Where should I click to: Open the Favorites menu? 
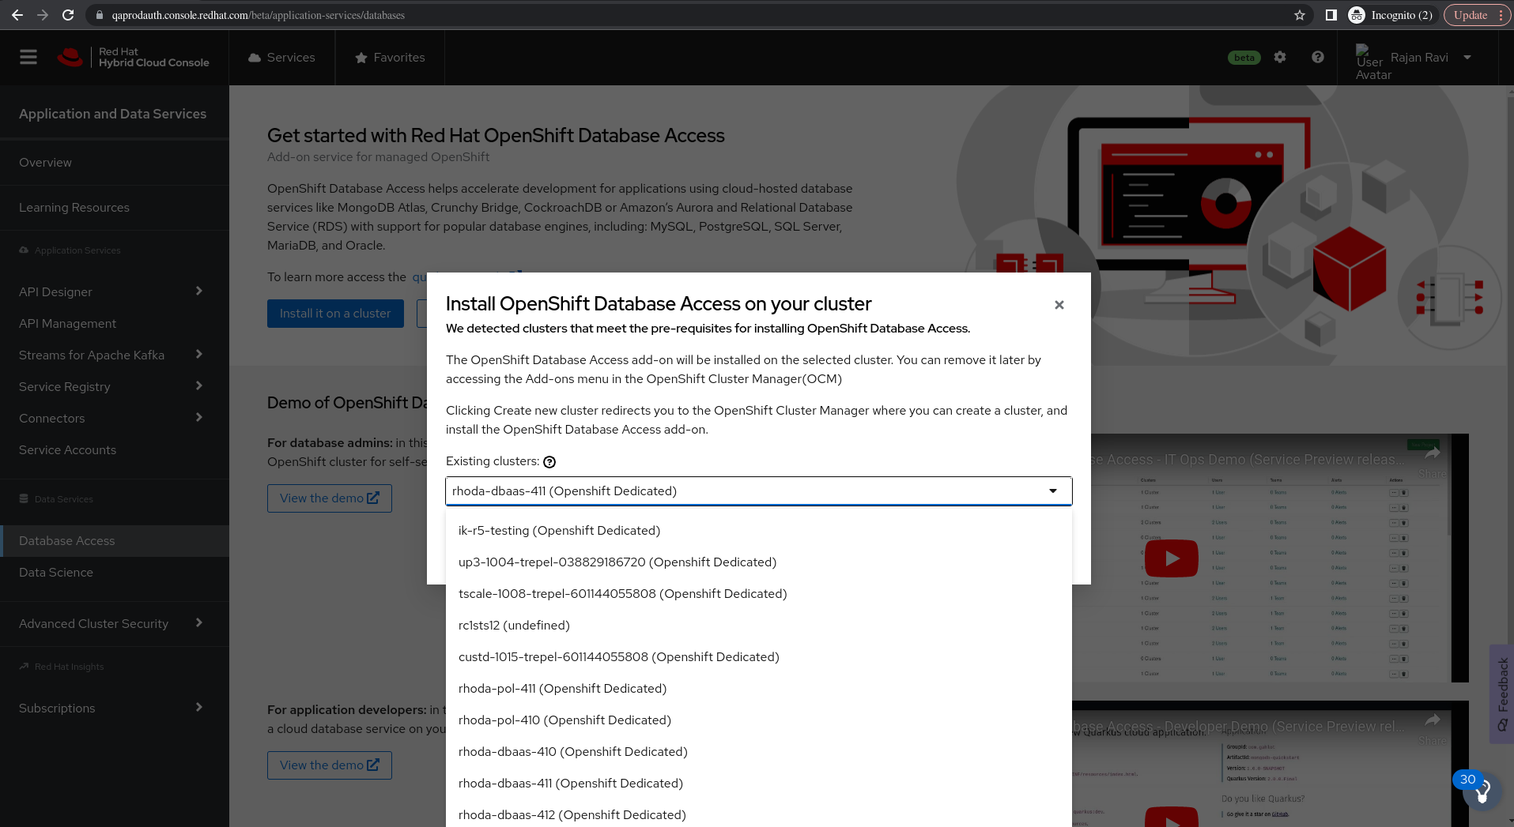pyautogui.click(x=390, y=58)
